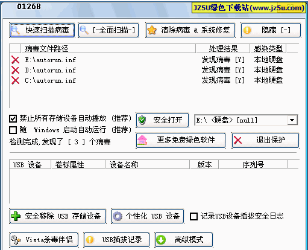Click 发现病毒 [Y] result for E: drive
The image size is (308, 250).
coord(223,60)
